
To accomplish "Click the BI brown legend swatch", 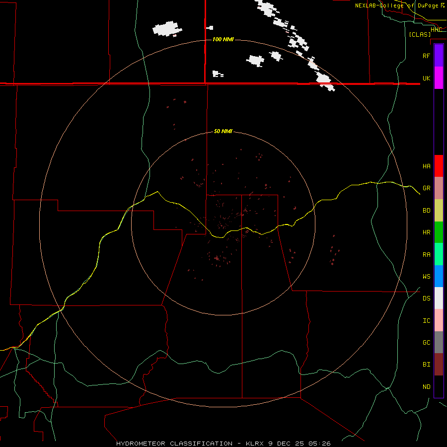I will (439, 365).
